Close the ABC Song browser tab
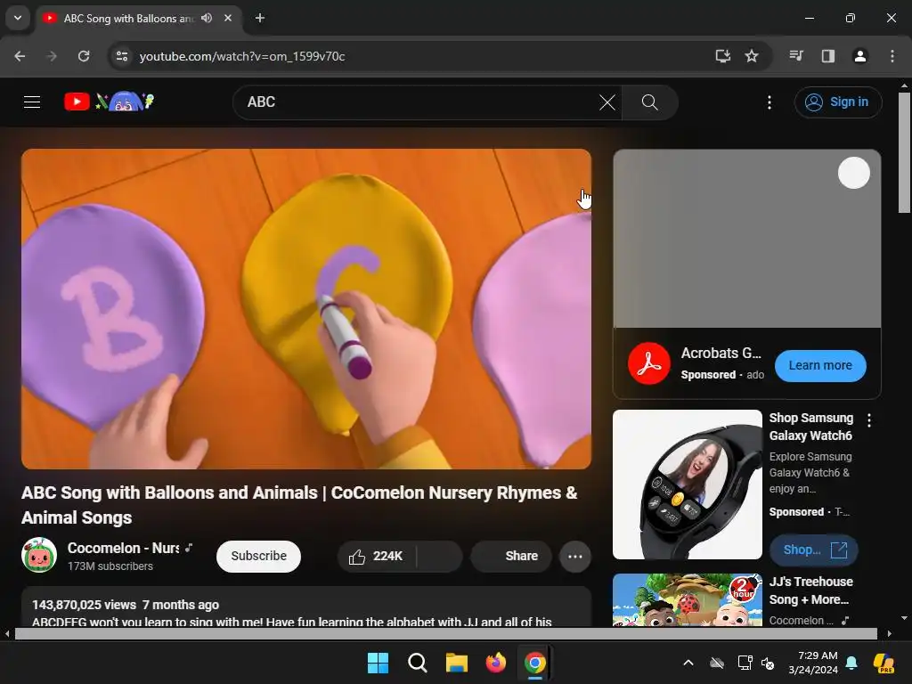The image size is (912, 684). pyautogui.click(x=228, y=18)
